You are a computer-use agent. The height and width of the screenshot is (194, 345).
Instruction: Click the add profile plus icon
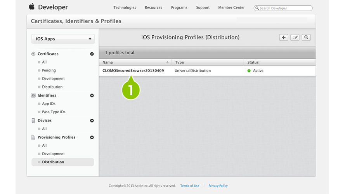coord(284,37)
